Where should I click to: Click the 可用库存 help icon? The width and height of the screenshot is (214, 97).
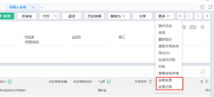tap(150, 81)
